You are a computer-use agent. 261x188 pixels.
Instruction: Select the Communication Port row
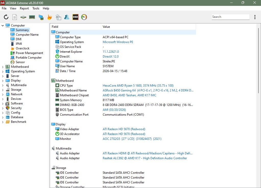coord(123,114)
